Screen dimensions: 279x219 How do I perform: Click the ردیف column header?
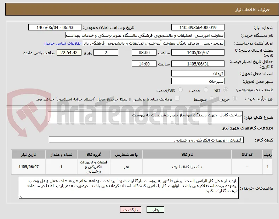(x=268, y=155)
